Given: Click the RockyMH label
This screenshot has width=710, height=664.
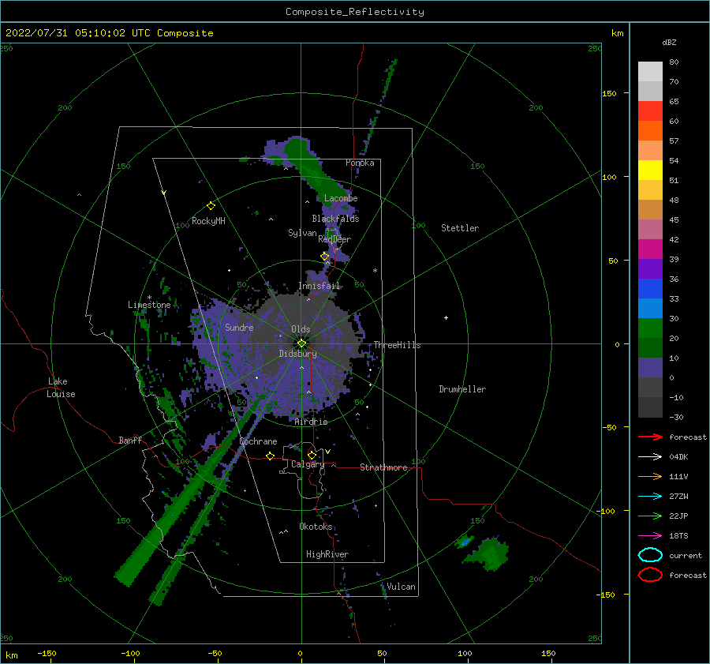Looking at the screenshot, I should point(208,221).
